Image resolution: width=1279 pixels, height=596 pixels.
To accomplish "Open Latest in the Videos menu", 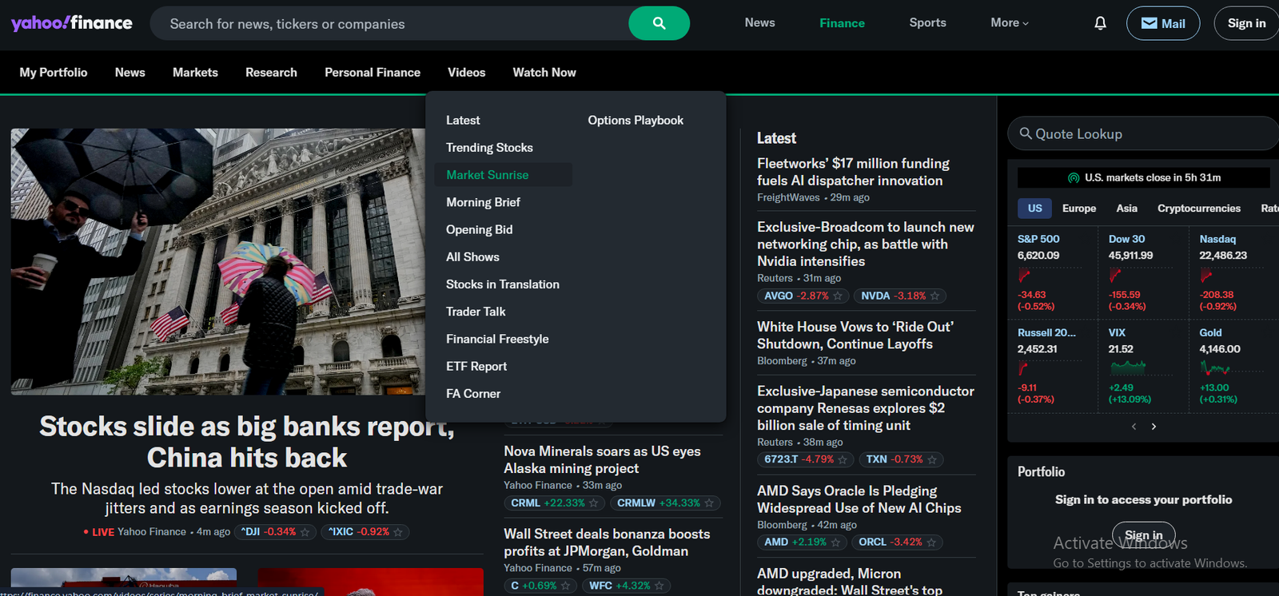I will point(463,121).
